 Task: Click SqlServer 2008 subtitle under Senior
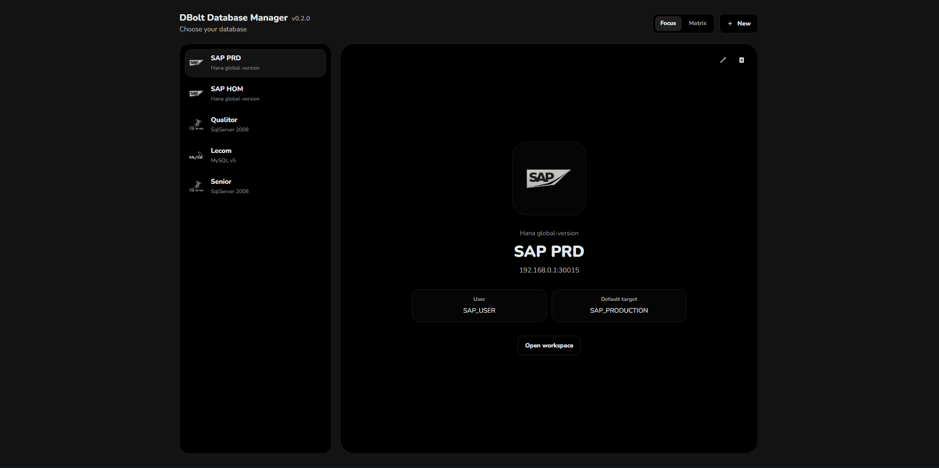point(229,192)
